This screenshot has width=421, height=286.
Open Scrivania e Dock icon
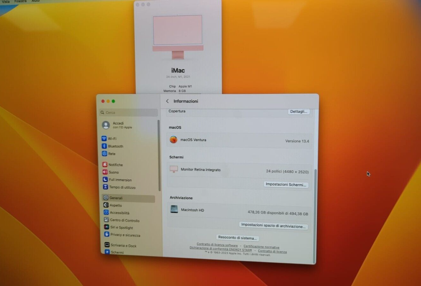107,245
